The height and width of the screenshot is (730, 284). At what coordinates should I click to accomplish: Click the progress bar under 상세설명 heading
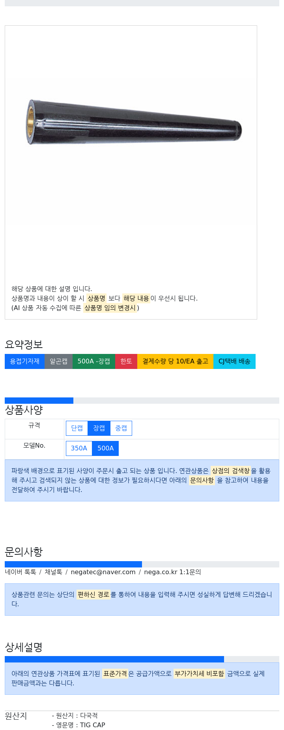click(x=142, y=659)
